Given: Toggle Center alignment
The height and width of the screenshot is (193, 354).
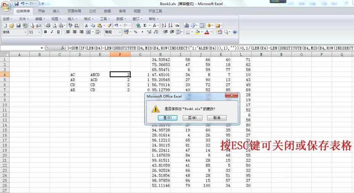Looking at the screenshot, I should [75, 32].
